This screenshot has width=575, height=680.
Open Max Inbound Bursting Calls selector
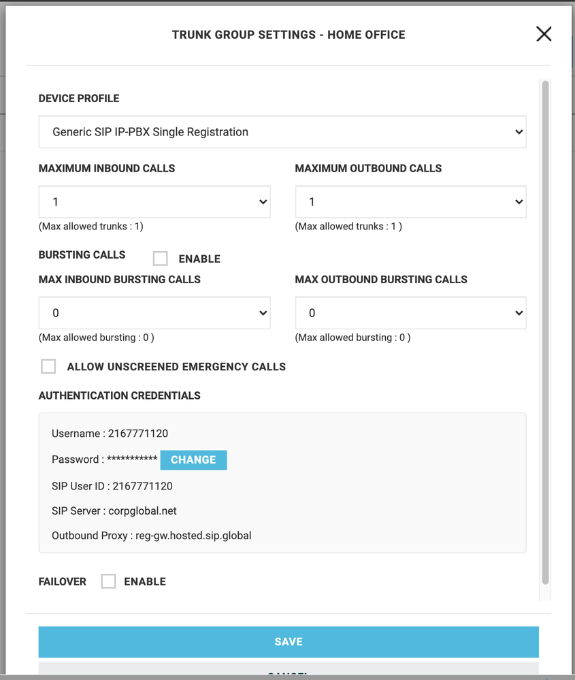154,313
